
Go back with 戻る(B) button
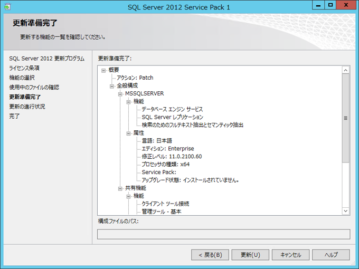[x=210, y=255]
